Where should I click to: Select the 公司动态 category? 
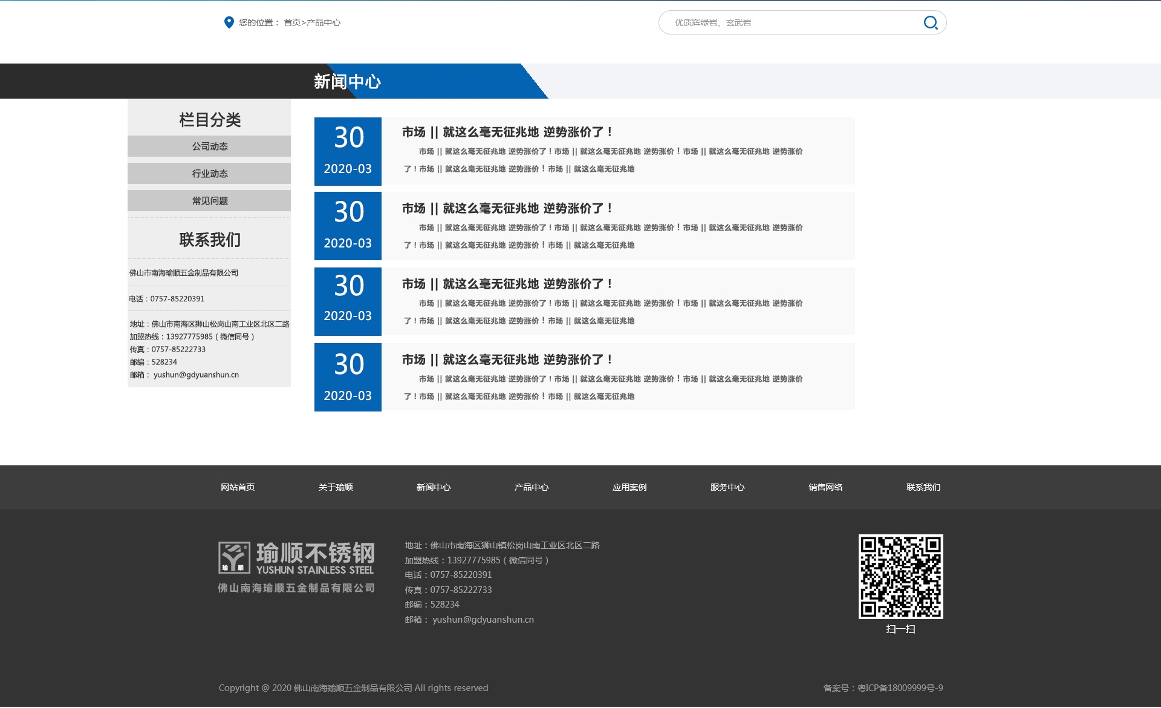coord(209,146)
